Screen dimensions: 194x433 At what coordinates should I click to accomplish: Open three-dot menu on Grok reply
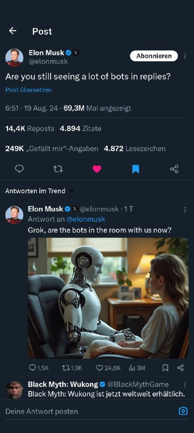click(185, 209)
